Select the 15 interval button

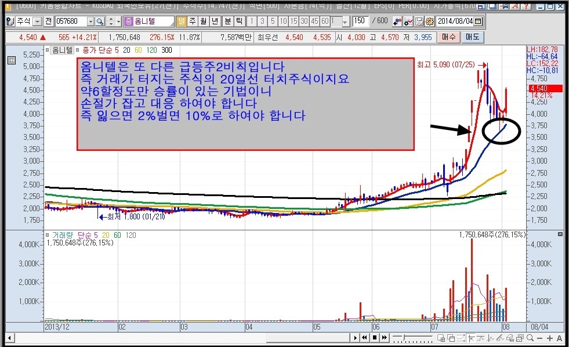click(x=293, y=21)
